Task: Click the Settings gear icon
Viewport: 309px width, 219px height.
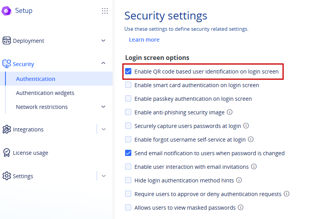Action: click(7, 176)
